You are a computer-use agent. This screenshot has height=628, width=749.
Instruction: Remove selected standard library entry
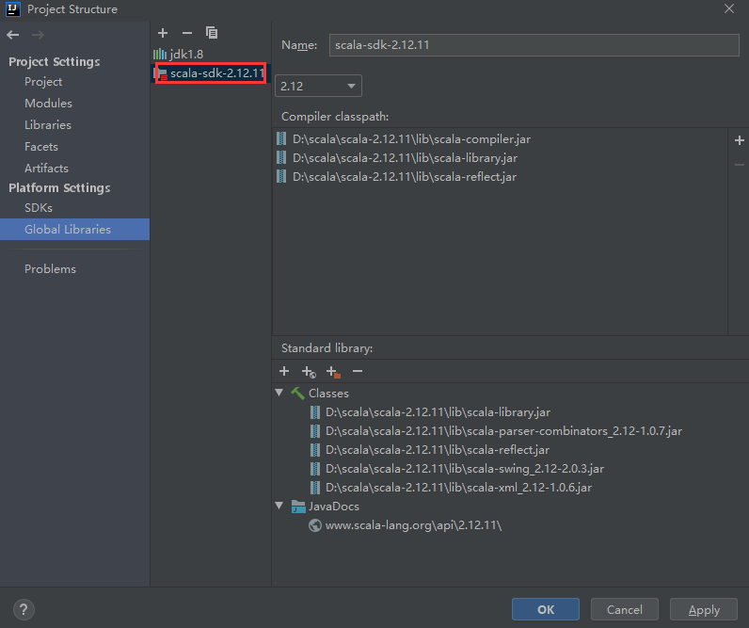click(358, 371)
